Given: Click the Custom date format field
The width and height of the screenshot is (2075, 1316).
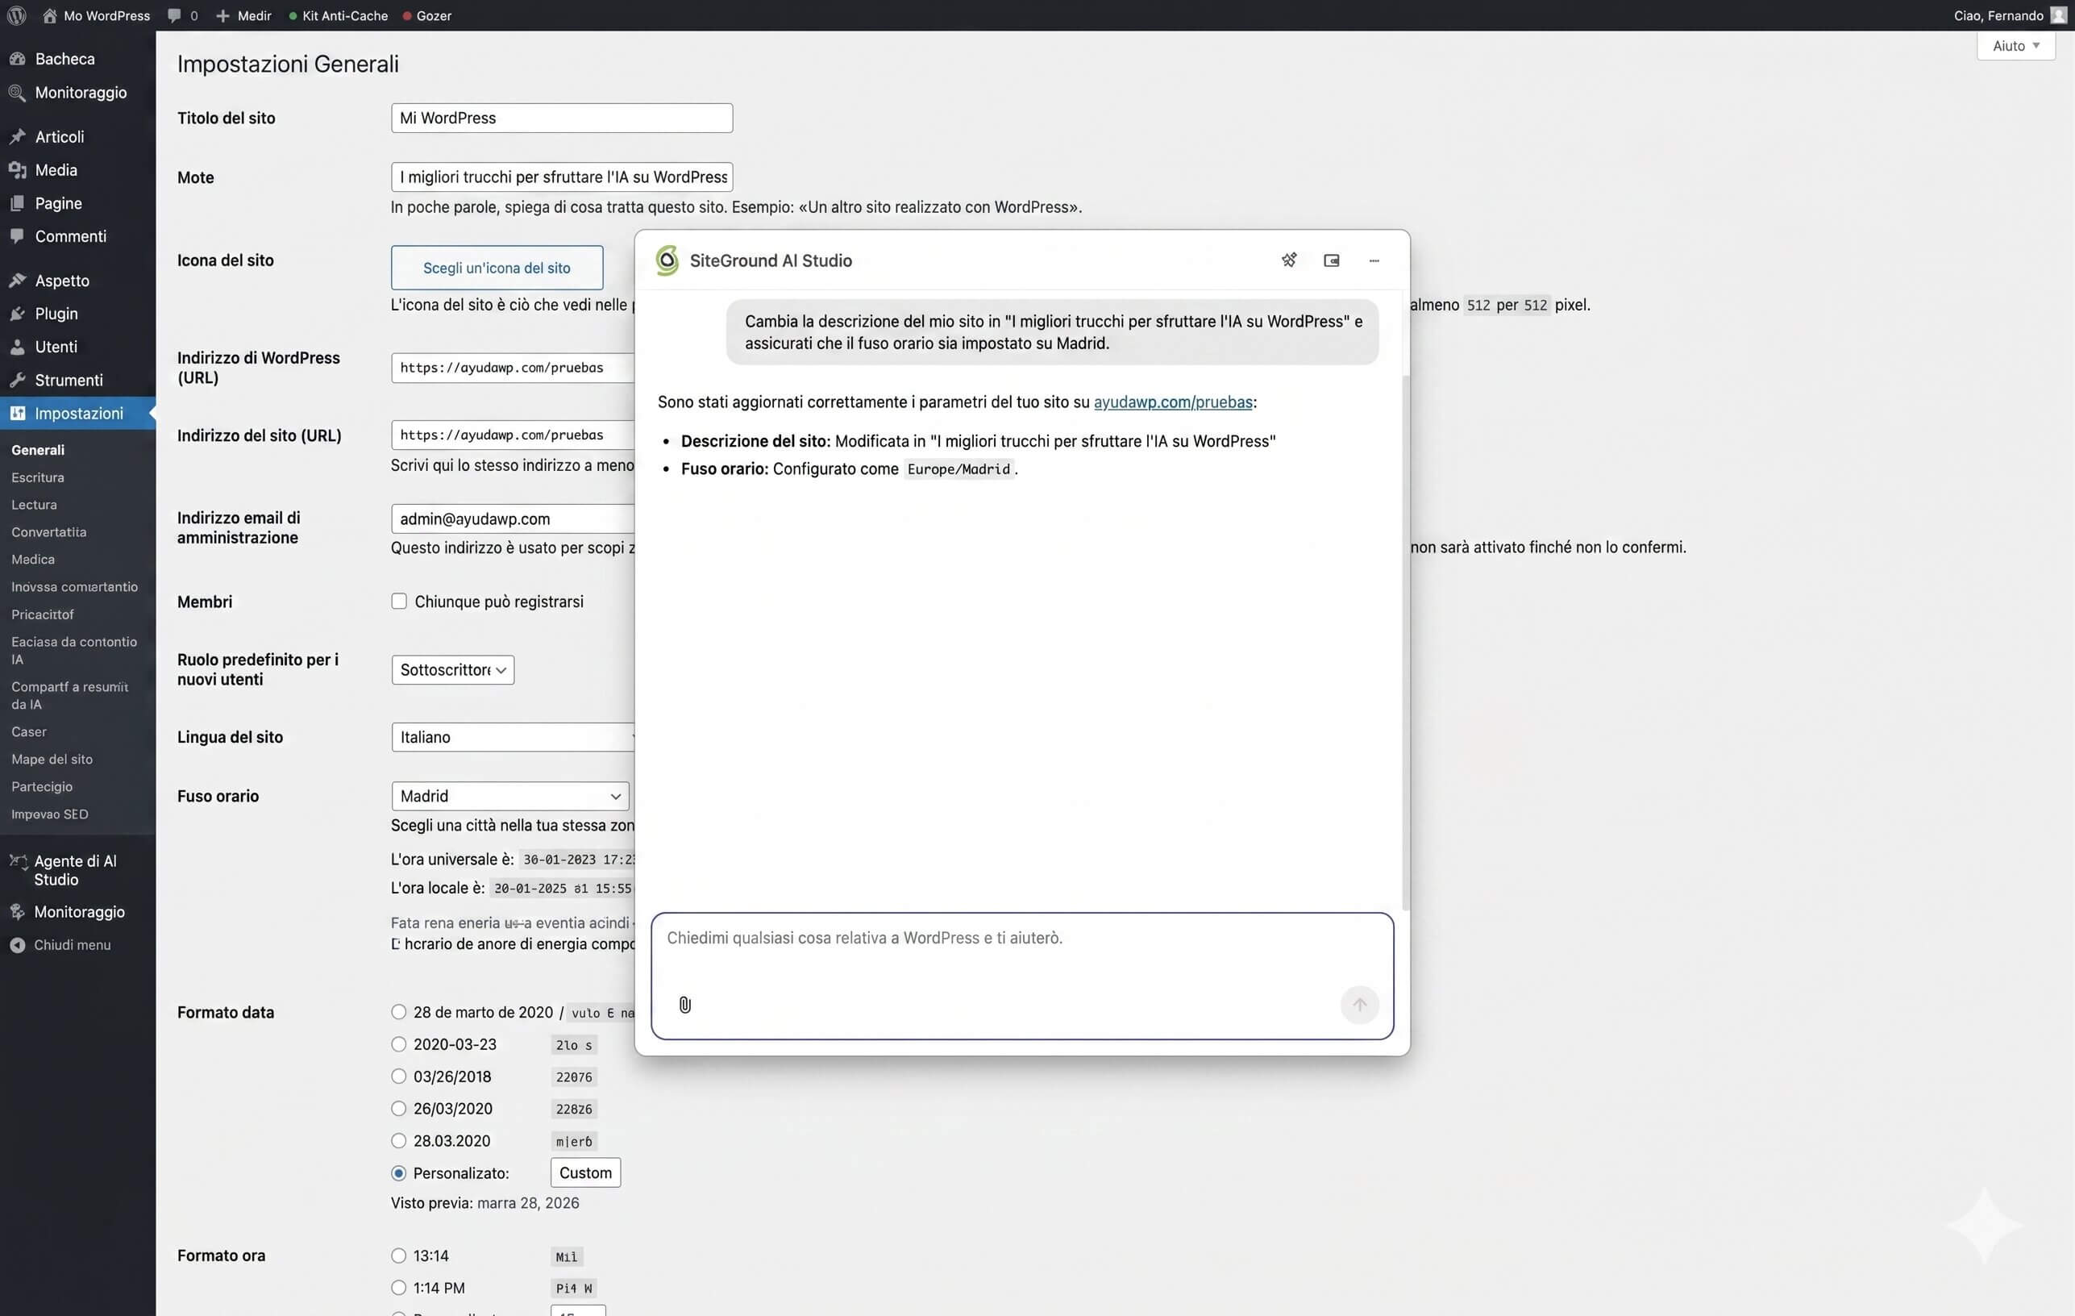Looking at the screenshot, I should (585, 1172).
